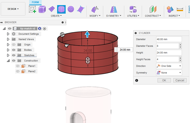
Task: Open the MODIFY menu
Action: [95, 16]
